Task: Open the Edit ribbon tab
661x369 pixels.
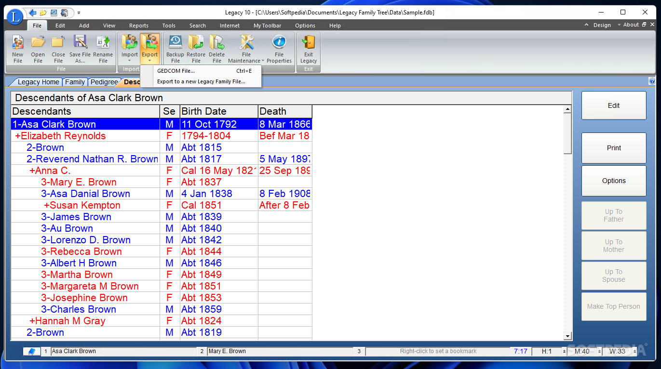Action: 60,26
